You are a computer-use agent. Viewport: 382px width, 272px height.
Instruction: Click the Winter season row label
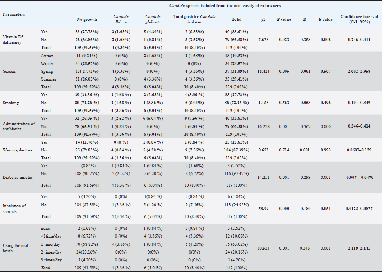tap(47, 63)
